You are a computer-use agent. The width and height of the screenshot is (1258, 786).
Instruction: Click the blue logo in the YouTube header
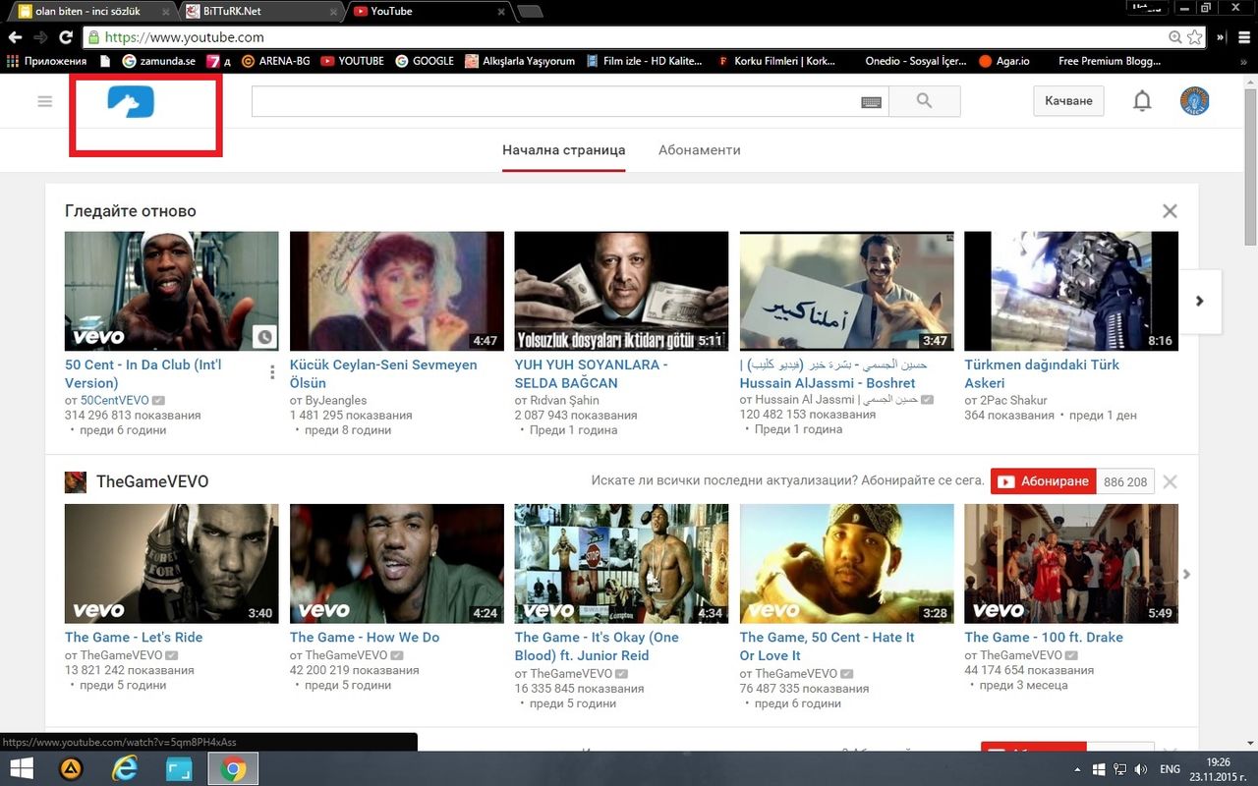pos(131,101)
